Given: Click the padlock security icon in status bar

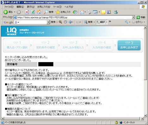Looking at the screenshot, I should [116, 122].
